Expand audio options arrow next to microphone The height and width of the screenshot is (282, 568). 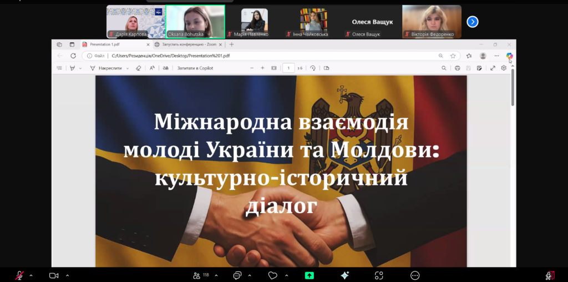31,275
